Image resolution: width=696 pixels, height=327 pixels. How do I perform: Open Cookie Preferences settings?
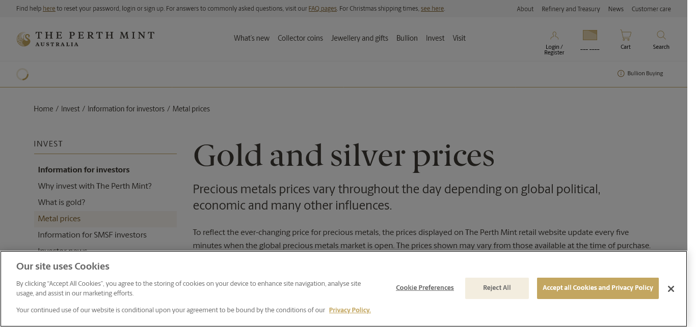[x=424, y=288]
